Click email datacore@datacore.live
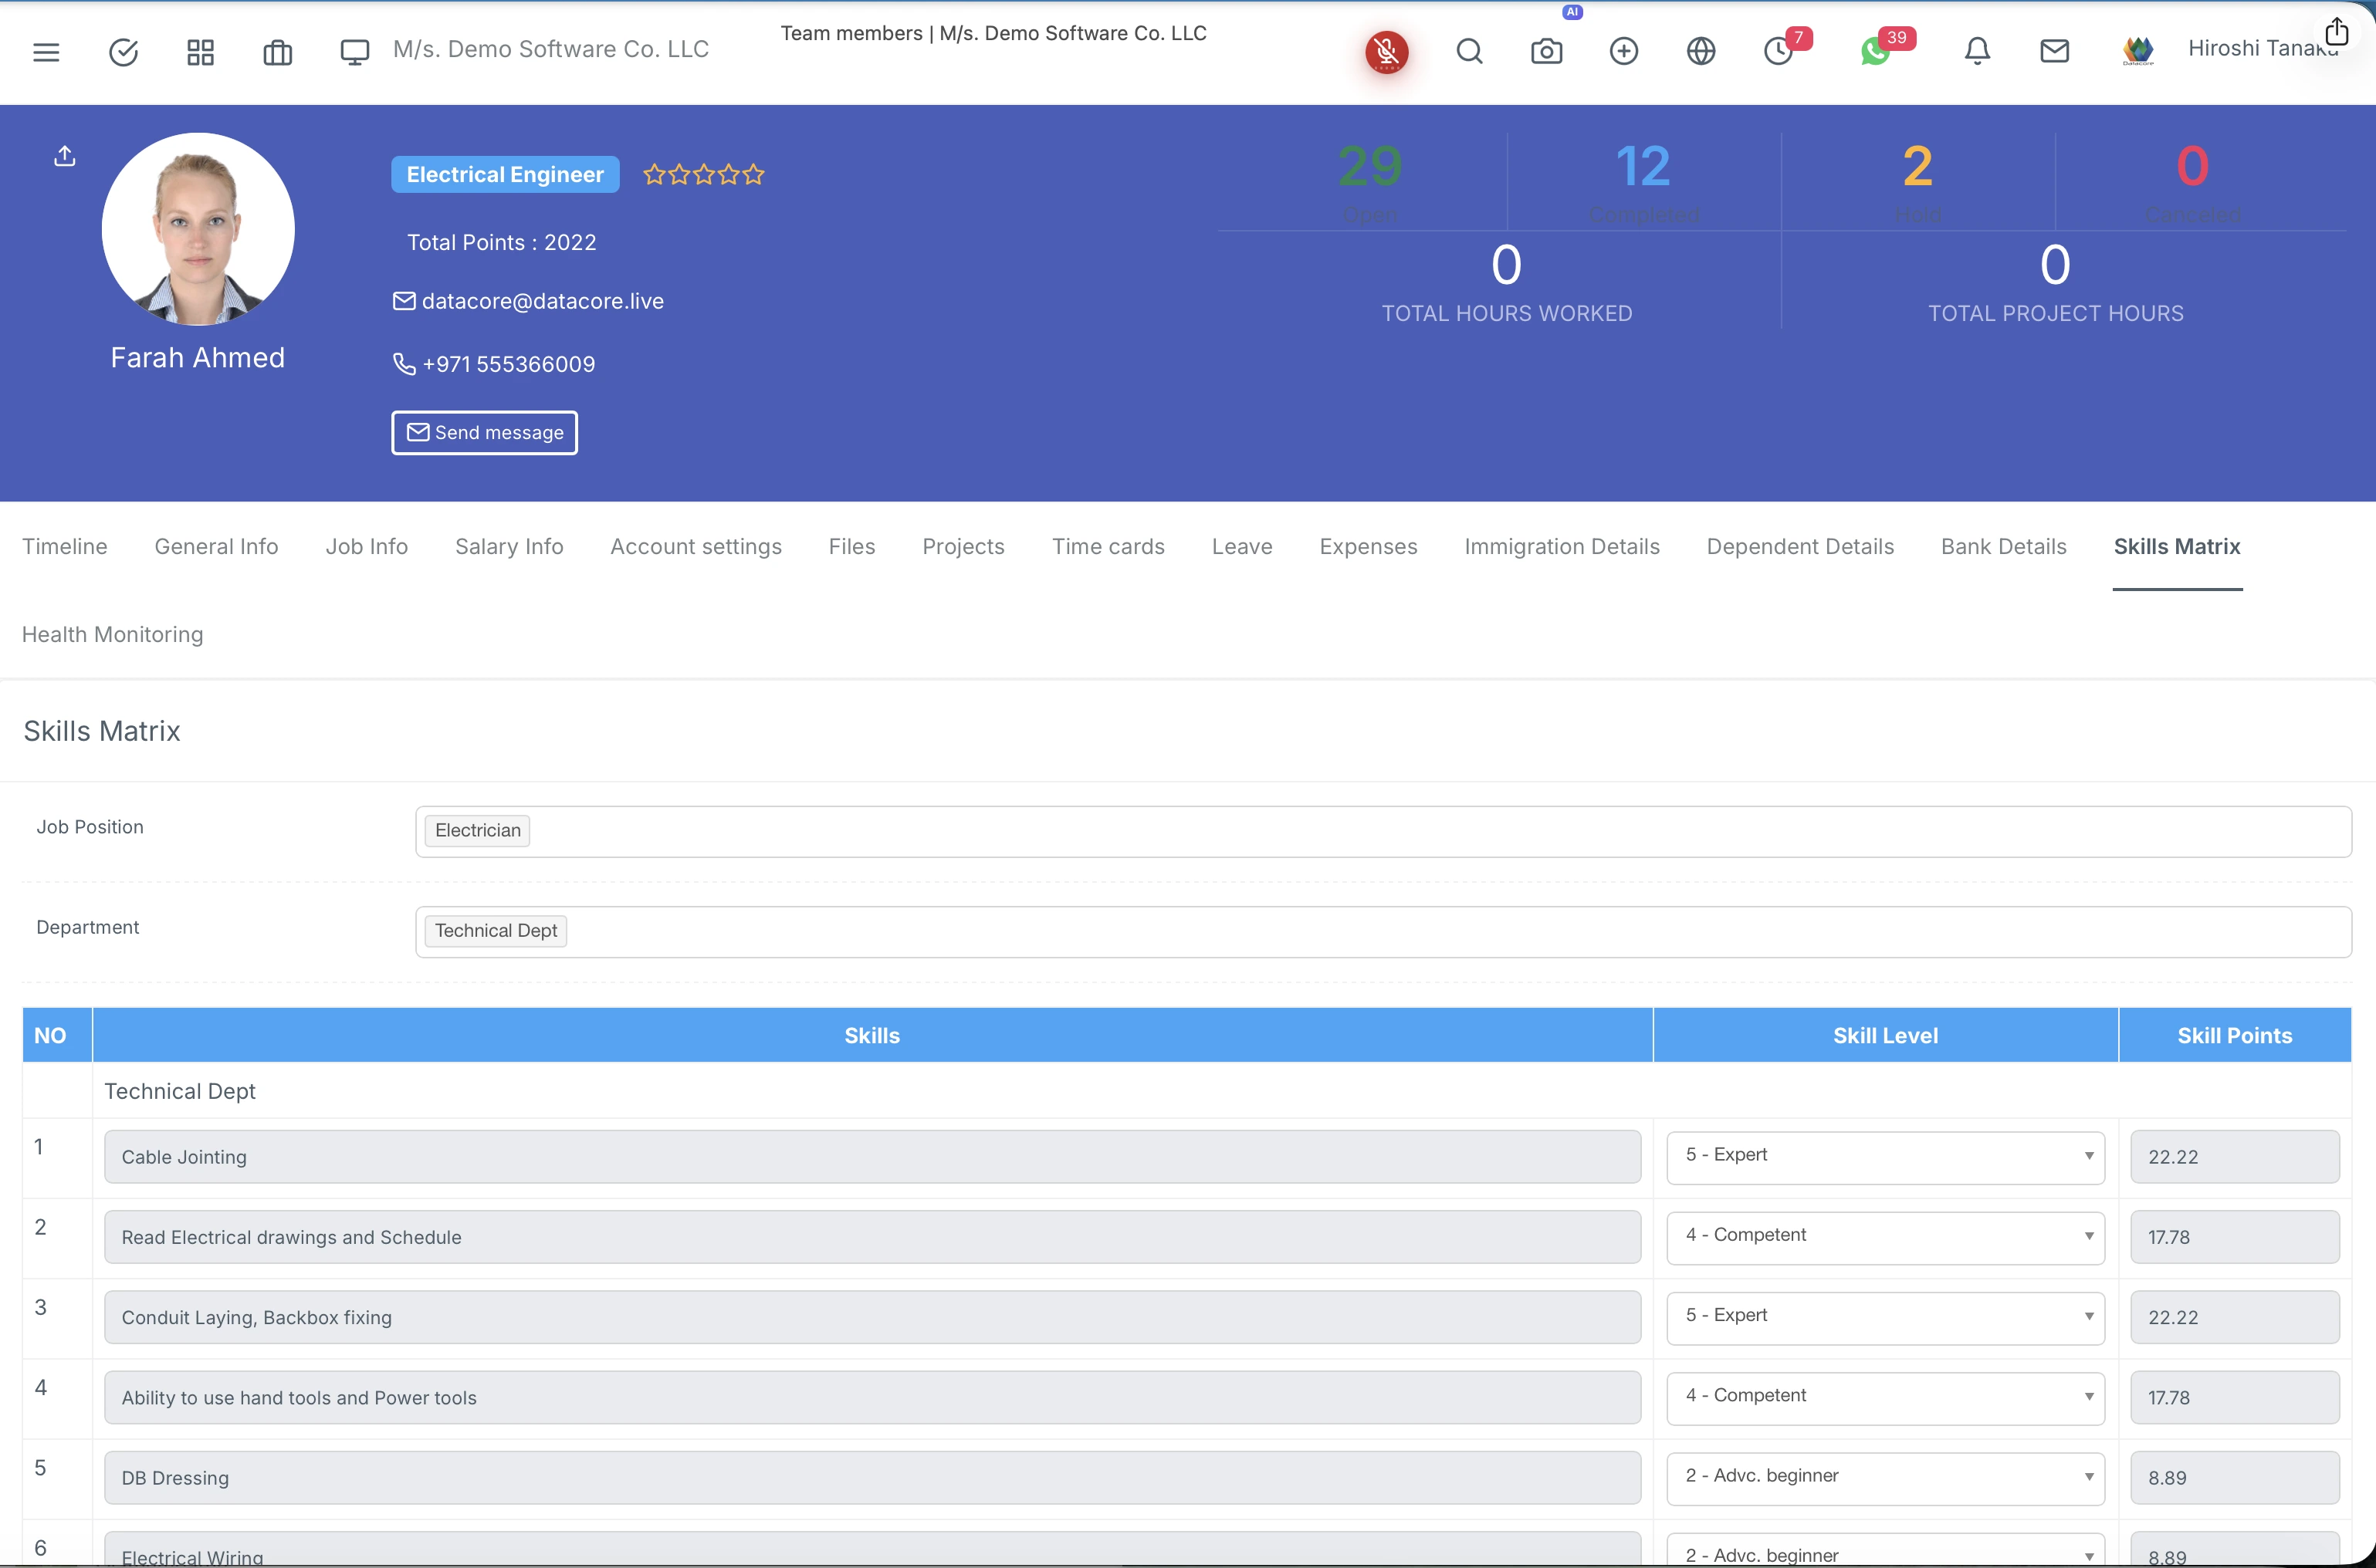Viewport: 2376px width, 1568px height. 542,301
